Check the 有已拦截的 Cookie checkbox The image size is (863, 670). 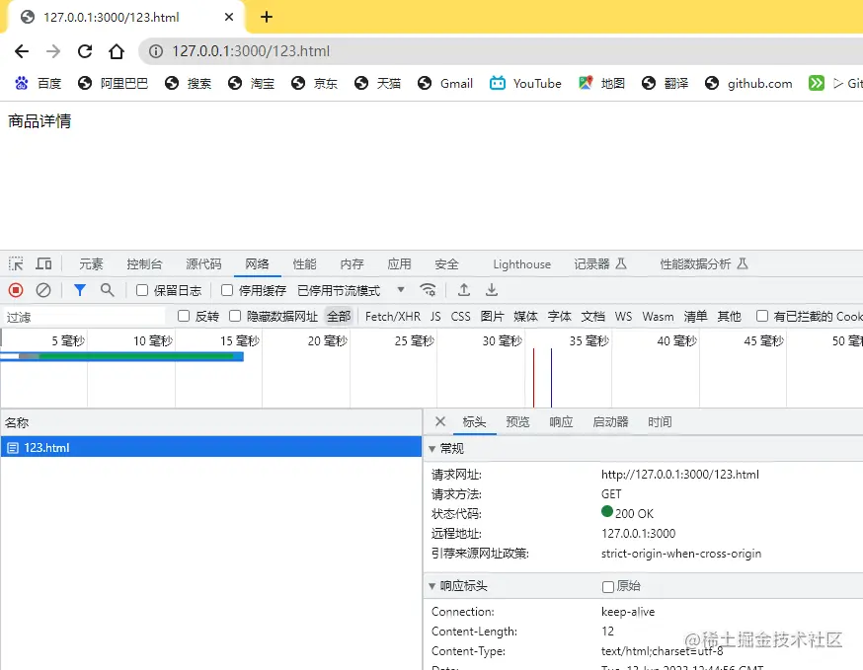pos(762,316)
